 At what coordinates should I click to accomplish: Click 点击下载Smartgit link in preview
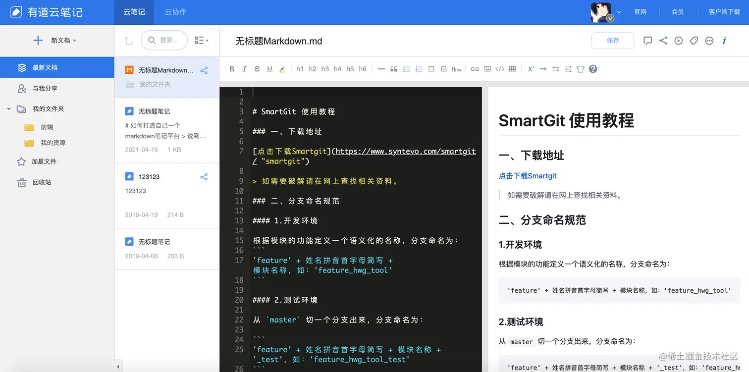528,176
